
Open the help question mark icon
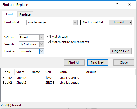click(x=117, y=4)
